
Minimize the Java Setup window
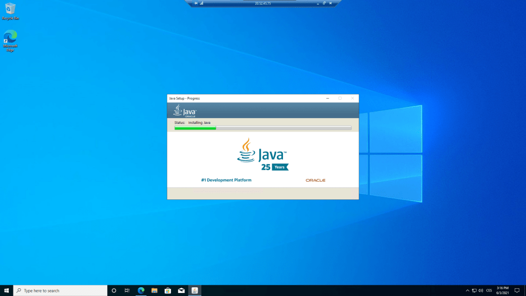coord(327,98)
